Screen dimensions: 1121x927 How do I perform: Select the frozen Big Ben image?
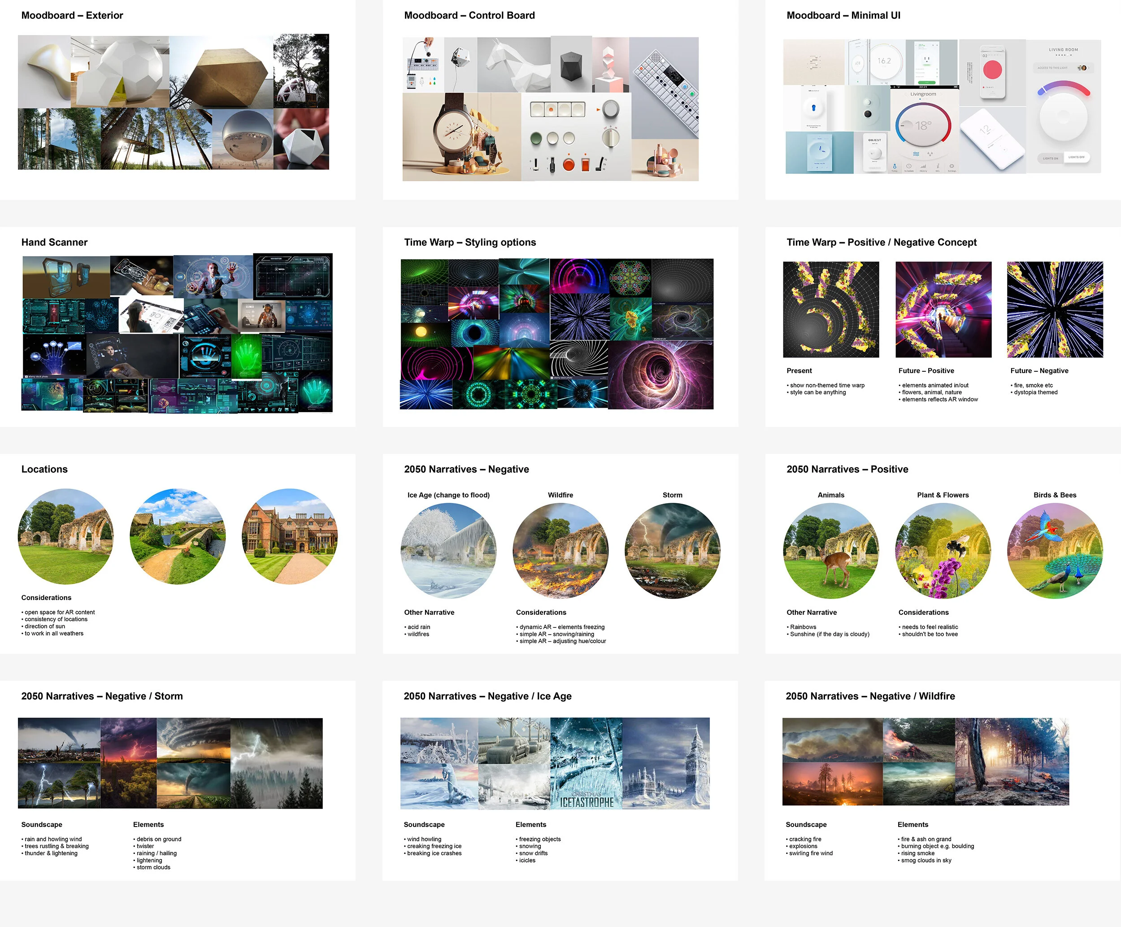tap(666, 763)
